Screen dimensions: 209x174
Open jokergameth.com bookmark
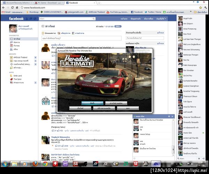[74, 12]
